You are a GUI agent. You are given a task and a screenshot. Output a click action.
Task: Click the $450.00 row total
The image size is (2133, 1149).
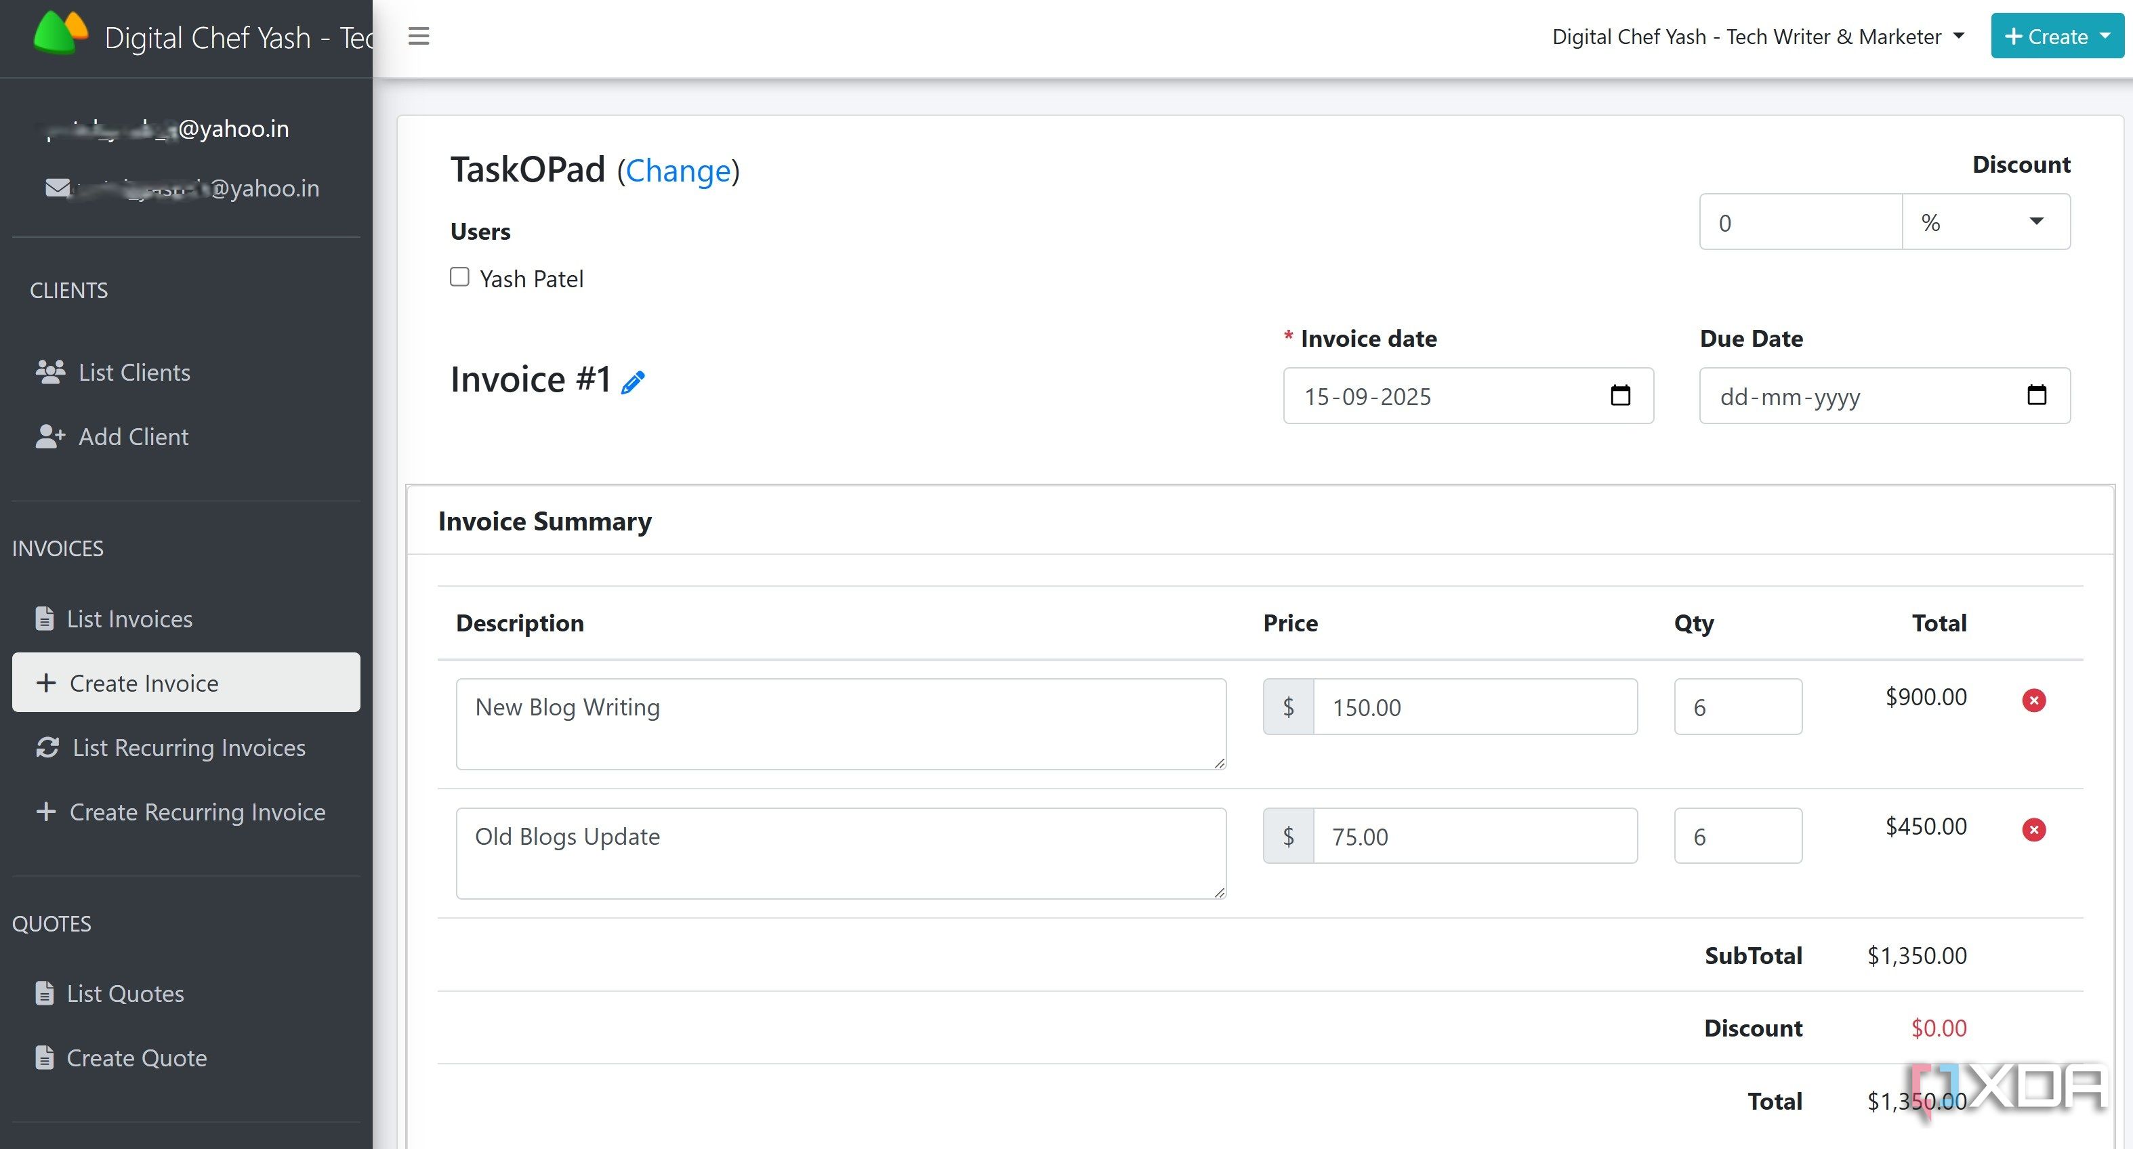point(1926,826)
